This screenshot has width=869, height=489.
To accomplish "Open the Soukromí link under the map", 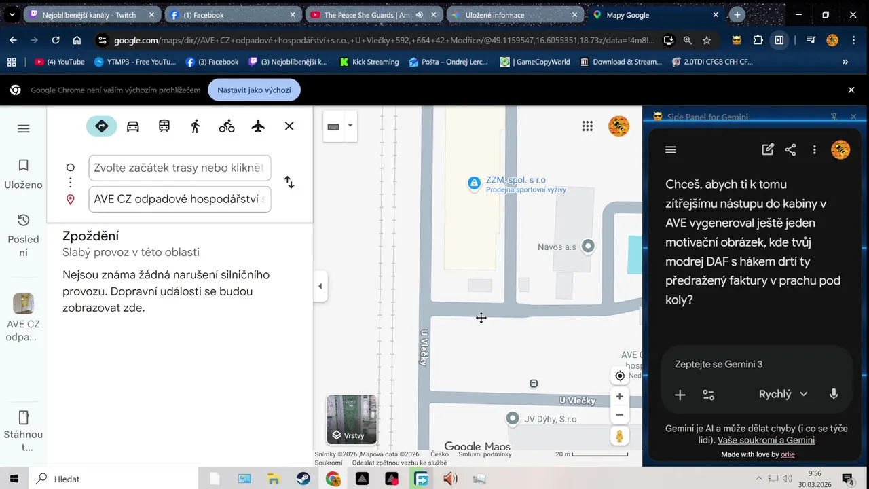I will (x=329, y=463).
